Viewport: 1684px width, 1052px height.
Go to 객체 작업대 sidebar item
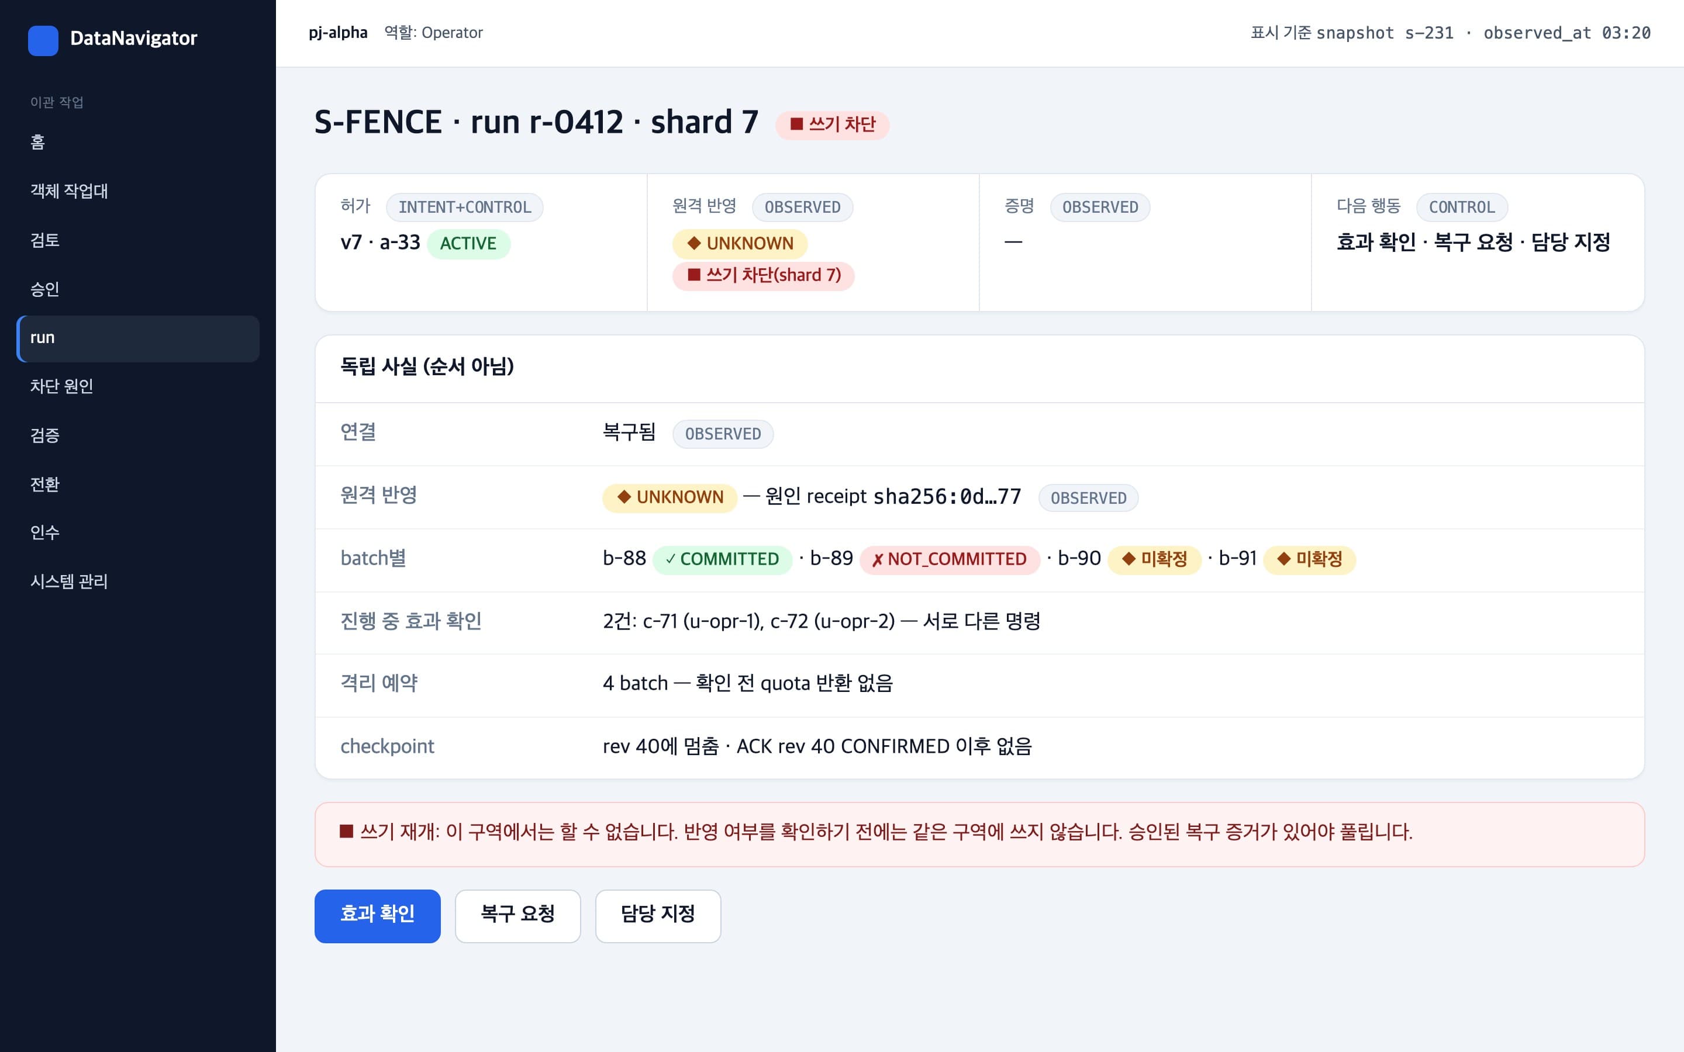click(x=138, y=191)
